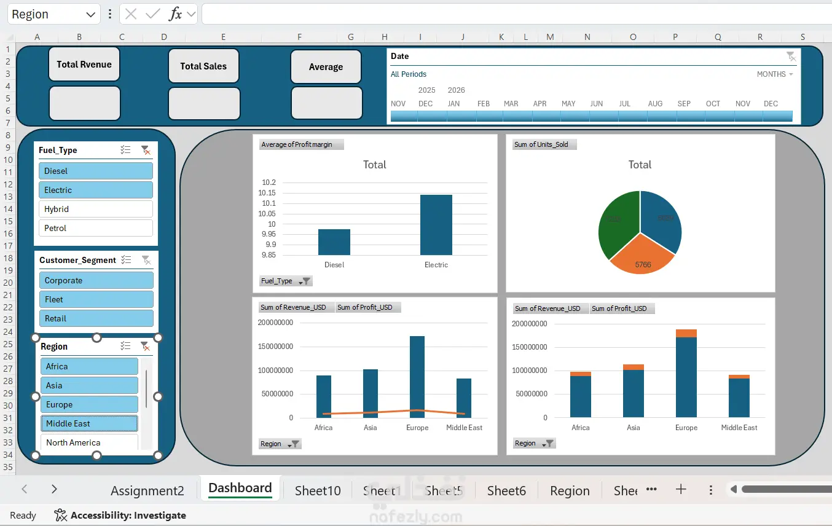Open the Sheet5 tab
Viewport: 832px width, 526px height.
tap(445, 490)
